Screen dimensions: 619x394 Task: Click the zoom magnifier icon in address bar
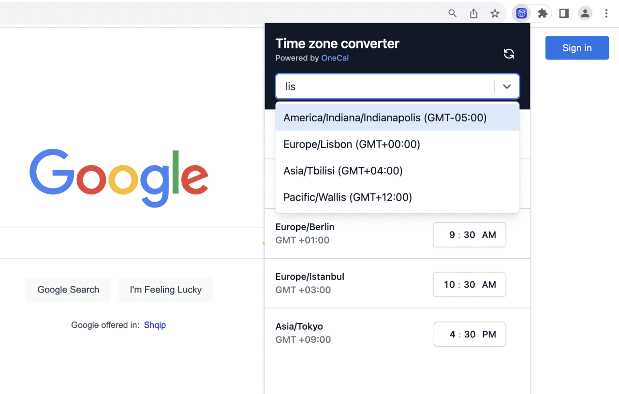tap(453, 14)
